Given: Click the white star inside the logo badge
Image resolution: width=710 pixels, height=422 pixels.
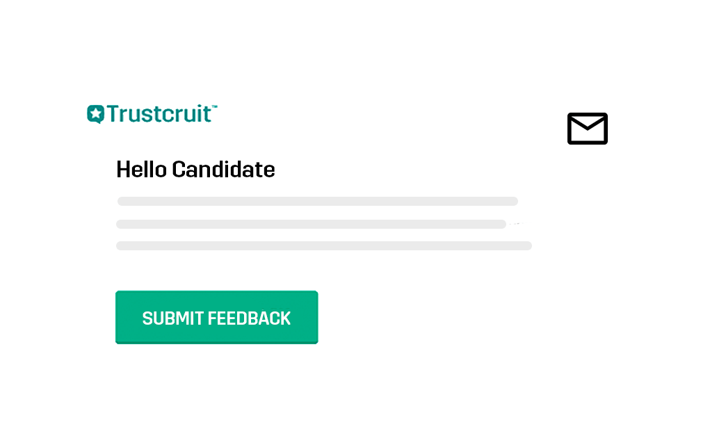Looking at the screenshot, I should pos(95,113).
